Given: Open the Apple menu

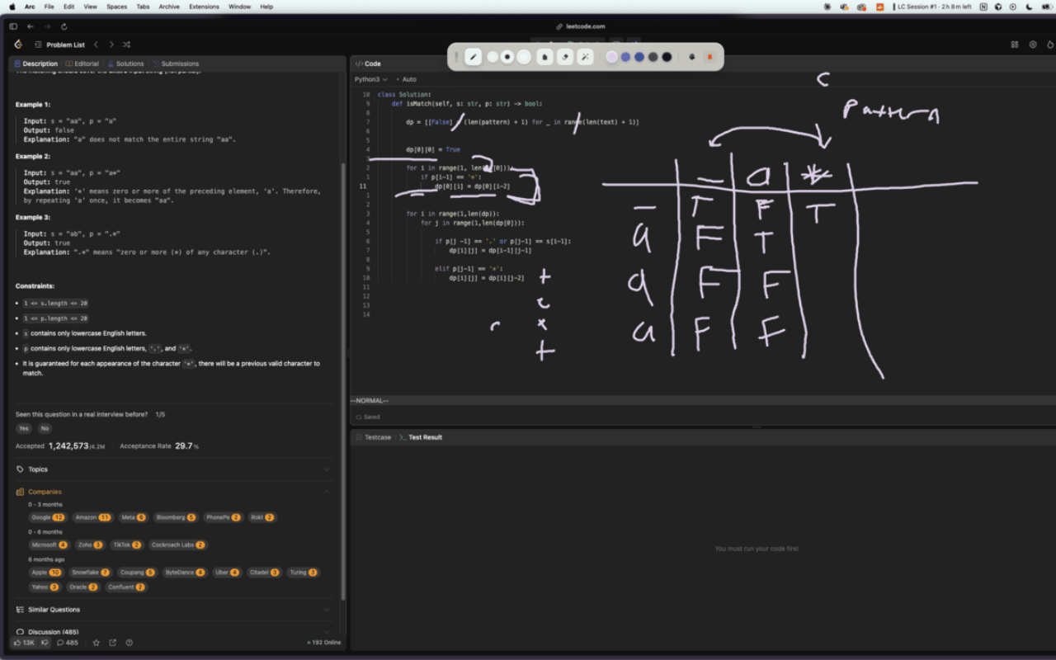Looking at the screenshot, I should [x=12, y=7].
